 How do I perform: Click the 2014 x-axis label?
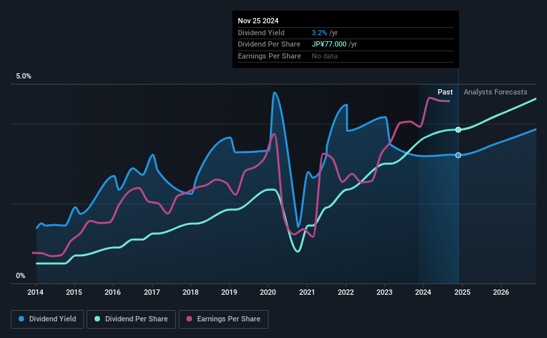click(35, 292)
